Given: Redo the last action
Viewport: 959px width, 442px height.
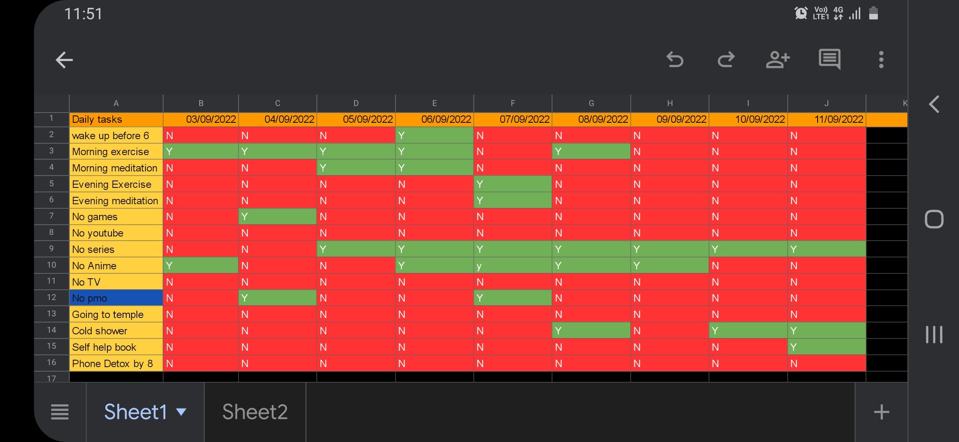Looking at the screenshot, I should (x=726, y=60).
